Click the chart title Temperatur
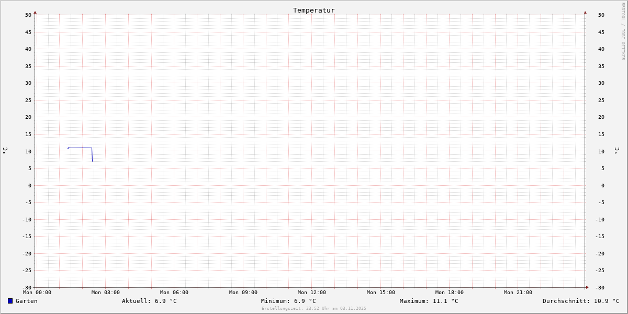628x314 pixels. tap(314, 10)
